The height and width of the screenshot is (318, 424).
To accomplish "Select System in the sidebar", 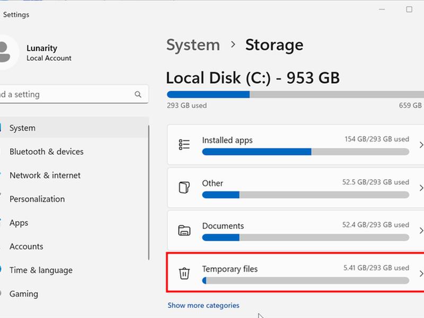I will click(74, 128).
